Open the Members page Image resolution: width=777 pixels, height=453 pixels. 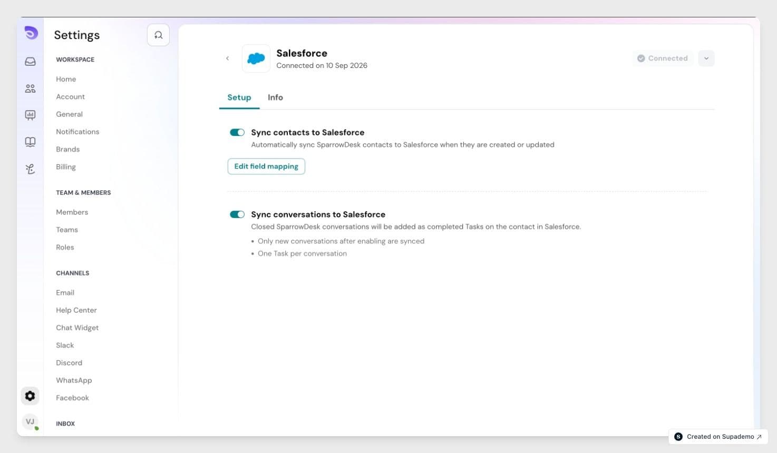72,212
